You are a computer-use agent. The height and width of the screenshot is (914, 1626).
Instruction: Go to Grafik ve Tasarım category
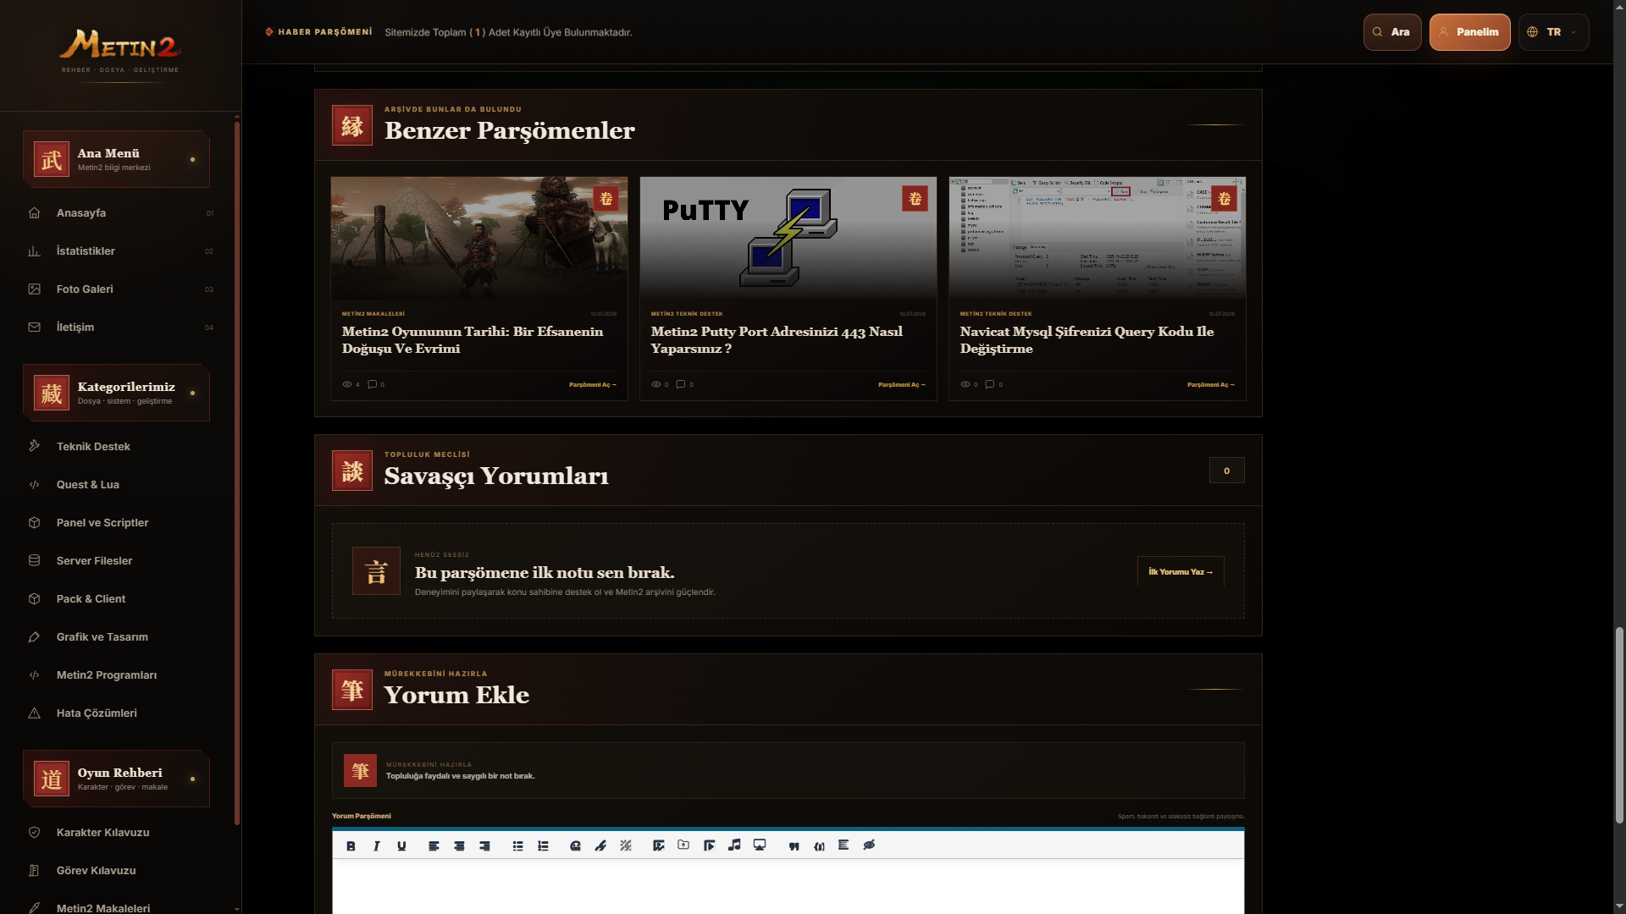point(120,637)
